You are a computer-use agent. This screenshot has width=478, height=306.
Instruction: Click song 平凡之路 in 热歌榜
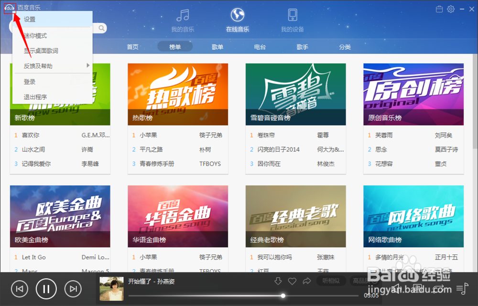click(x=151, y=149)
